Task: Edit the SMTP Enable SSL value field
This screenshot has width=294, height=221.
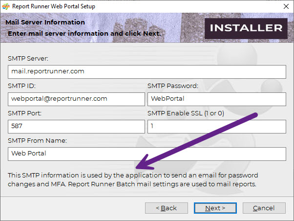Action: coord(216,126)
